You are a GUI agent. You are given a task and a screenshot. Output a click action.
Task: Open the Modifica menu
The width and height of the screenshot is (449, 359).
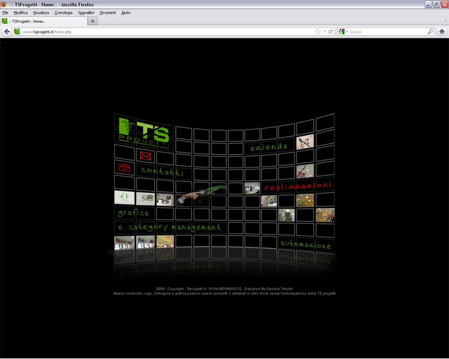coord(21,12)
